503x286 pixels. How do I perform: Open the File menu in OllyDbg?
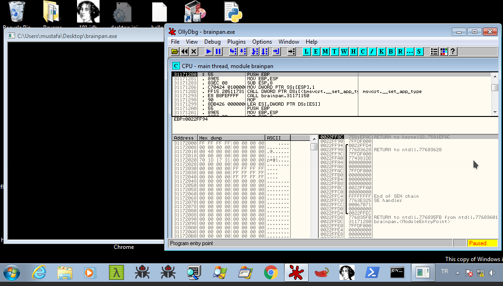[175, 42]
